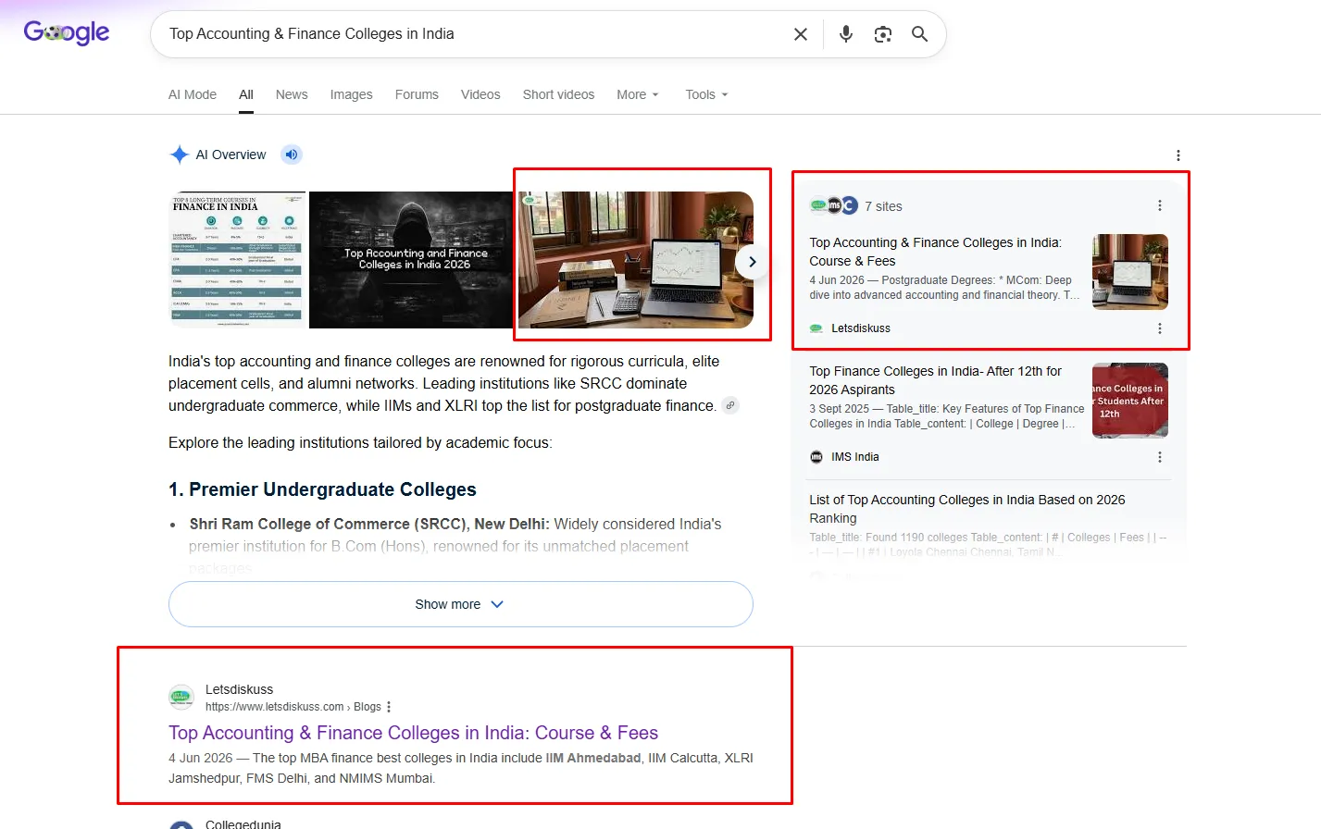
Task: Select the All results tab
Action: click(x=246, y=94)
